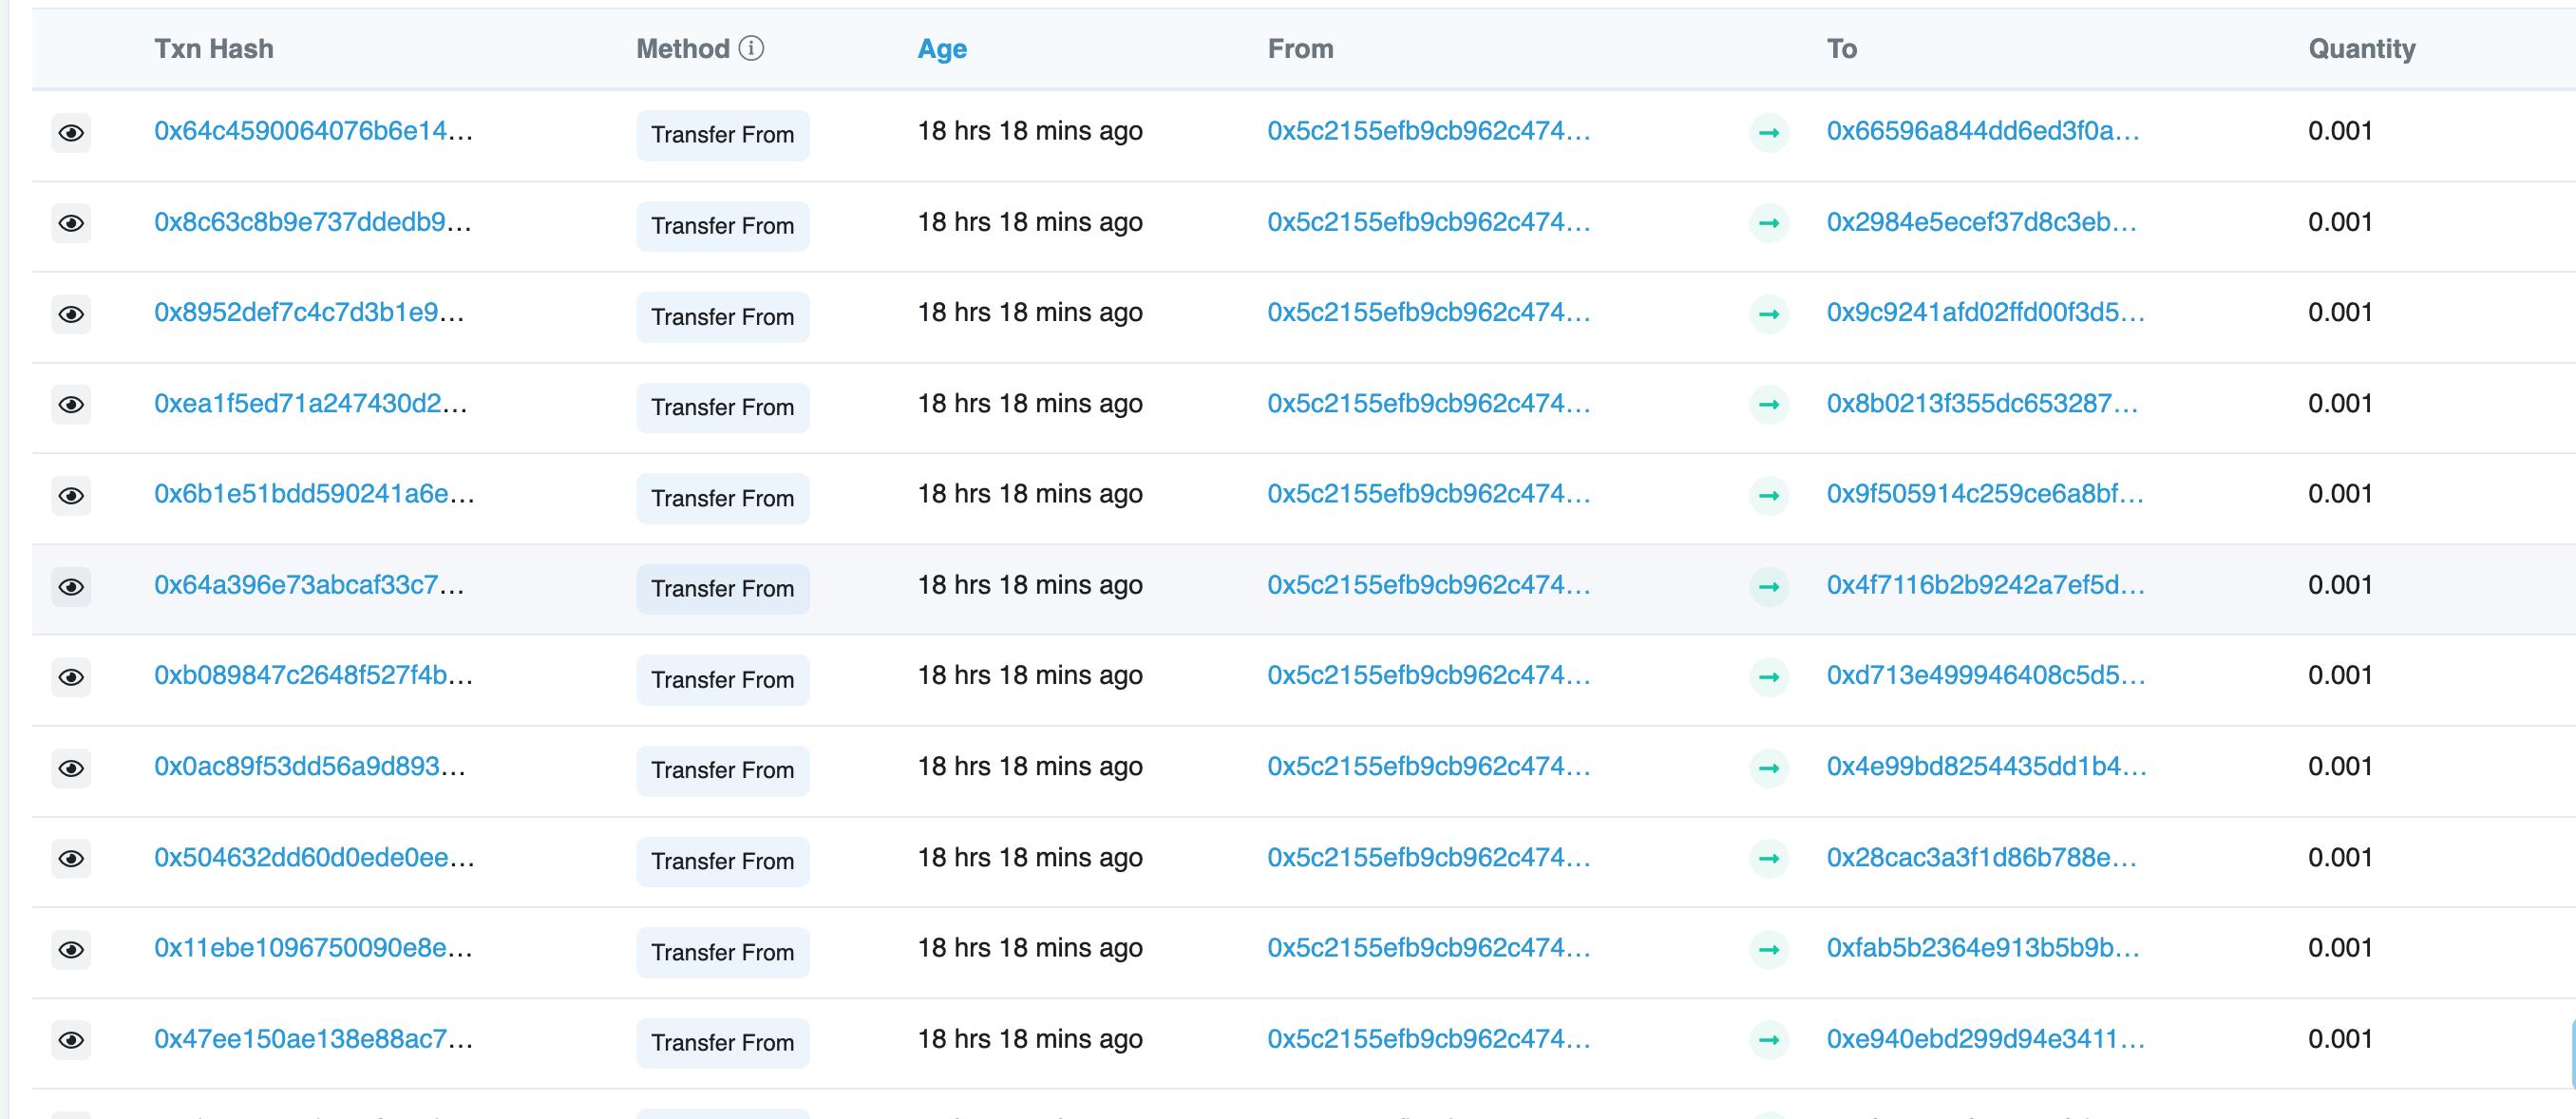Click eye icon beside 0x8952def7c4c7d3b1e9 hash
The image size is (2576, 1119).
point(71,314)
